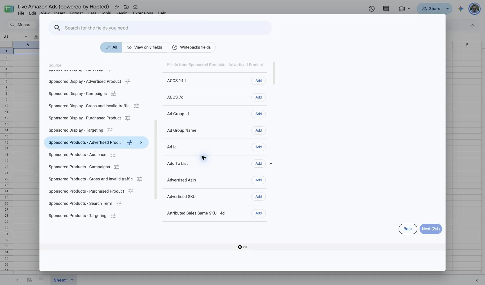Add Attributed Sales Same SKU 14d field
The width and height of the screenshot is (485, 285).
[x=258, y=213]
